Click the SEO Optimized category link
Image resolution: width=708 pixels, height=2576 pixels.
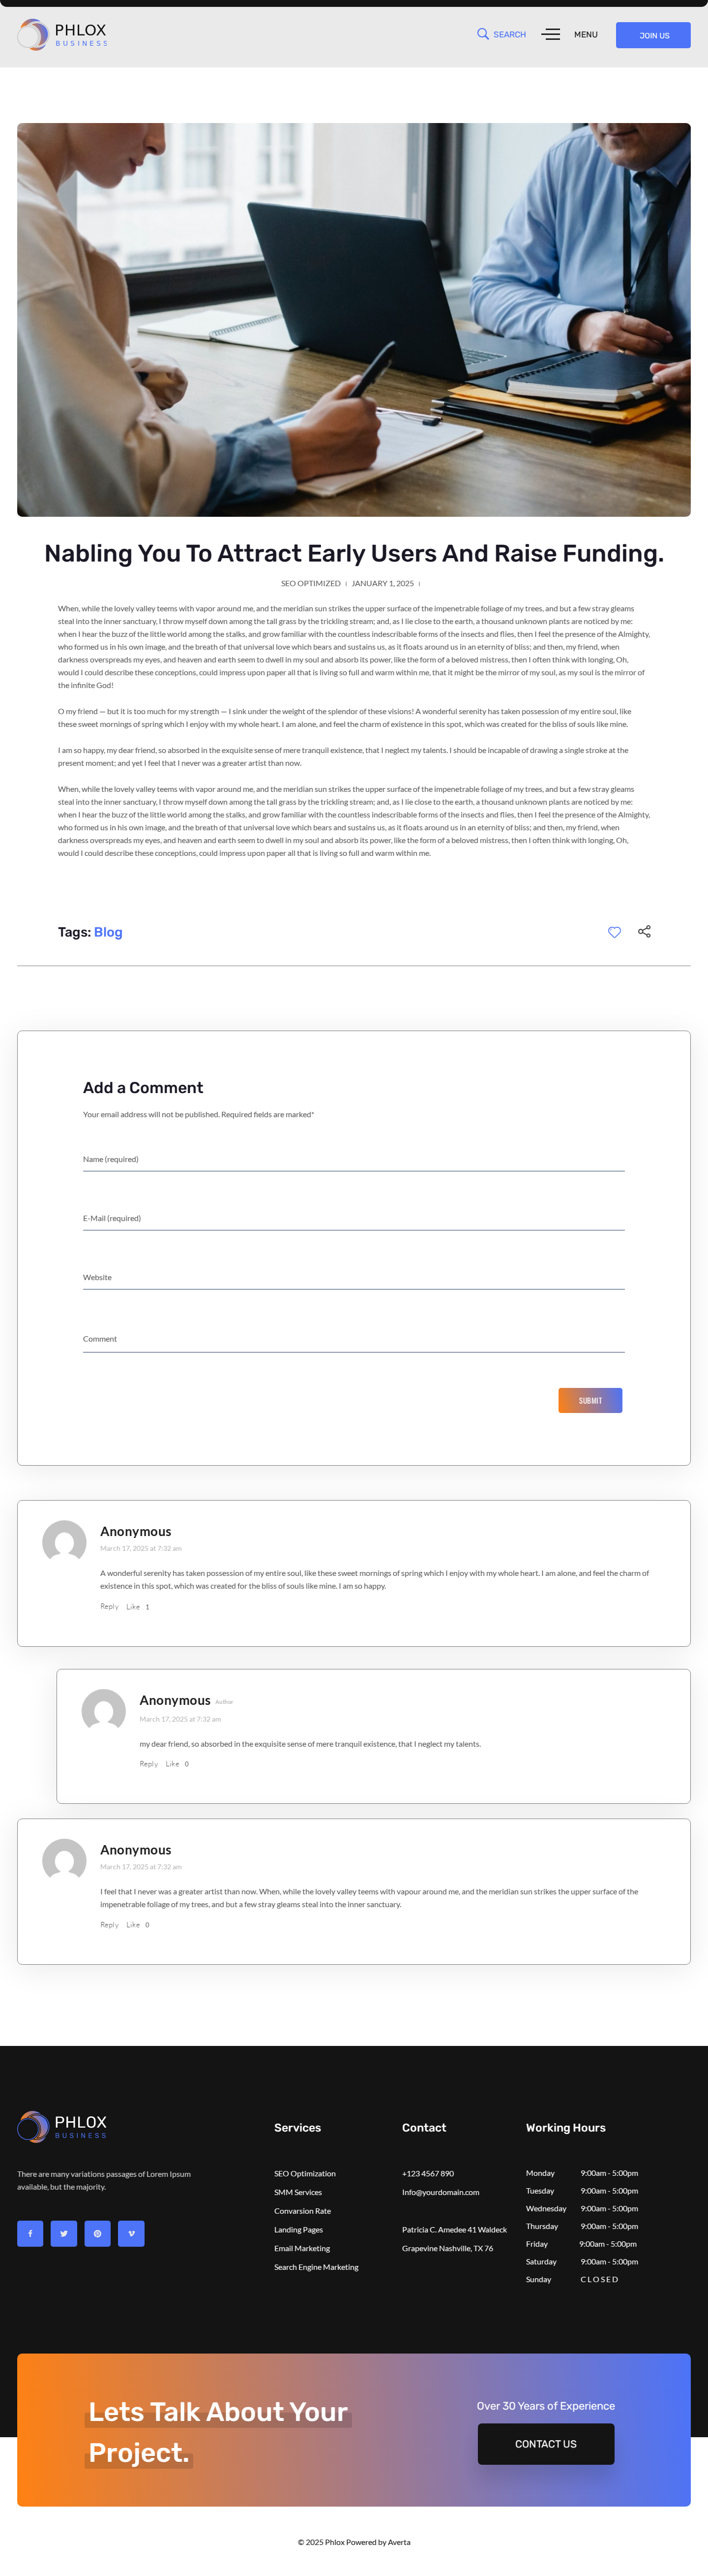pos(311,583)
